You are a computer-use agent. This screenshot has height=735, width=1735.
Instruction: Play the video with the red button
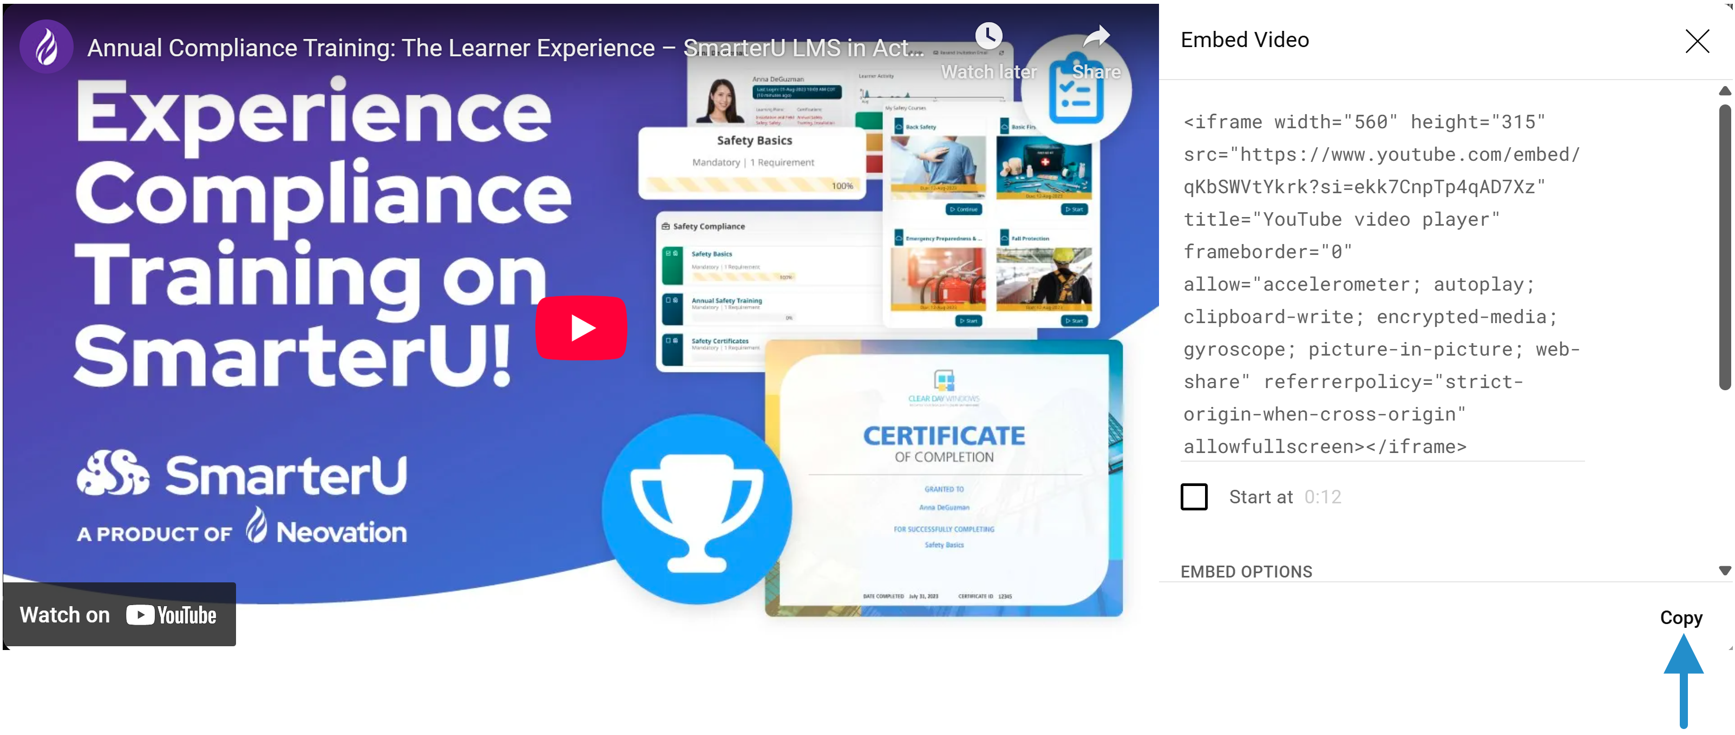[581, 328]
